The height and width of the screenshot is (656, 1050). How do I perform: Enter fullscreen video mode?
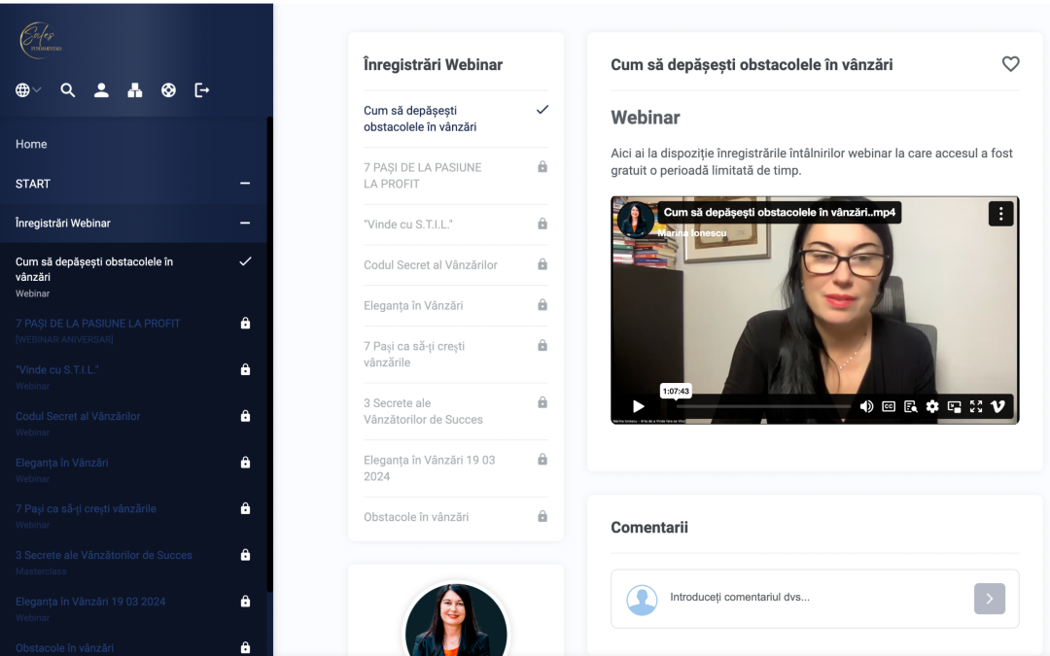coord(976,406)
